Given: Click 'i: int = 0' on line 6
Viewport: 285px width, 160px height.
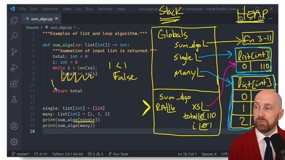Looking at the screenshot, I should coord(65,62).
